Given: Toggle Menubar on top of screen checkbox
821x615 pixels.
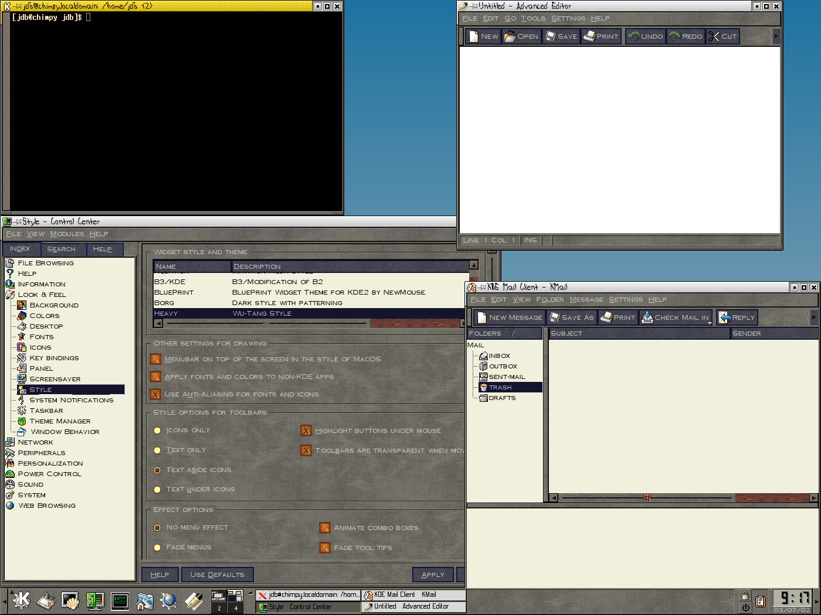Looking at the screenshot, I should 155,359.
